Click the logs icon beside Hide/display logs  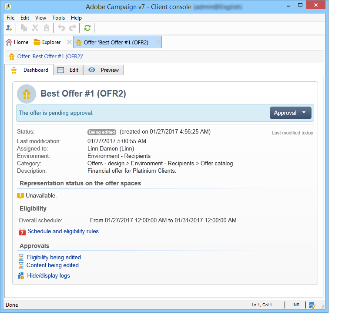click(x=21, y=276)
